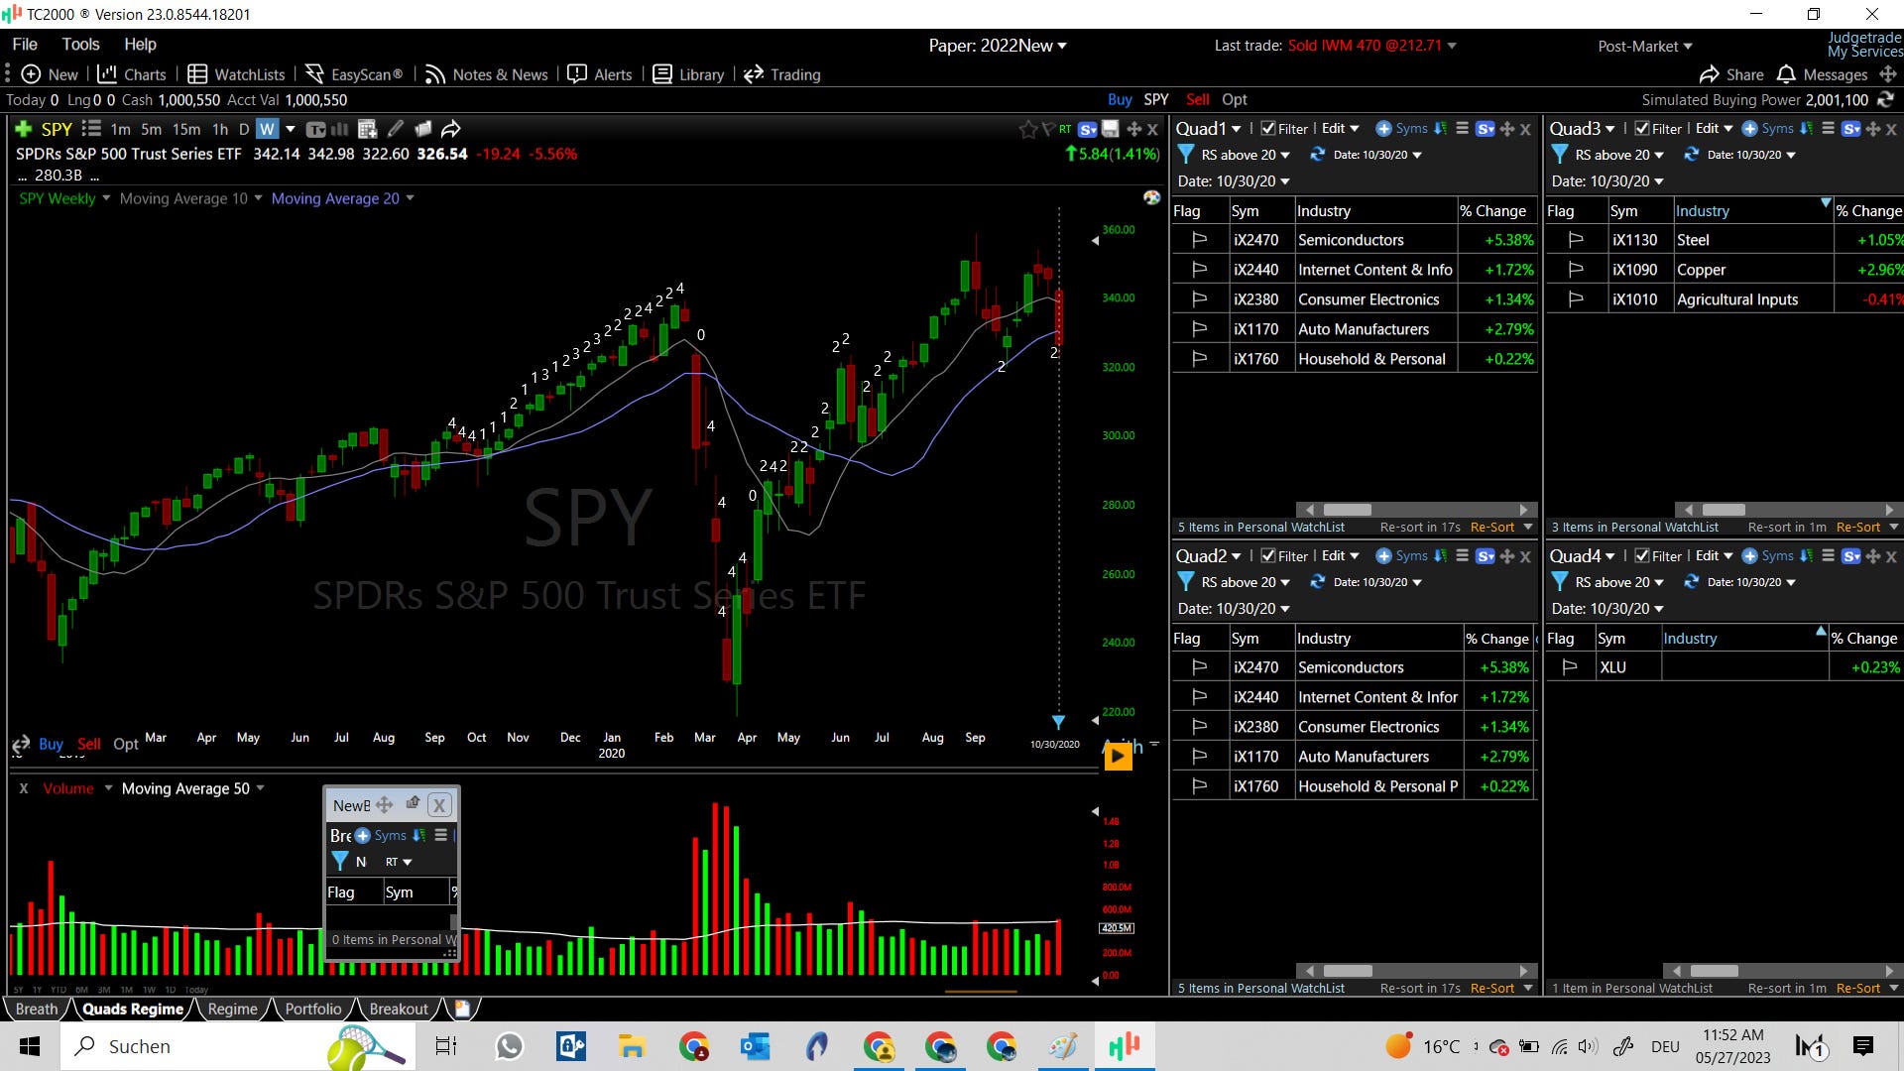Click Re-Sort link in Quad1 footer
The height and width of the screenshot is (1071, 1904).
[1491, 528]
